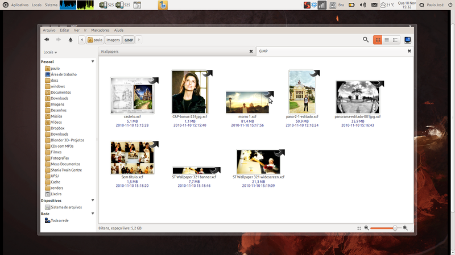The width and height of the screenshot is (455, 255).
Task: Open the Lixeira trash in sidebar
Action: pos(56,194)
